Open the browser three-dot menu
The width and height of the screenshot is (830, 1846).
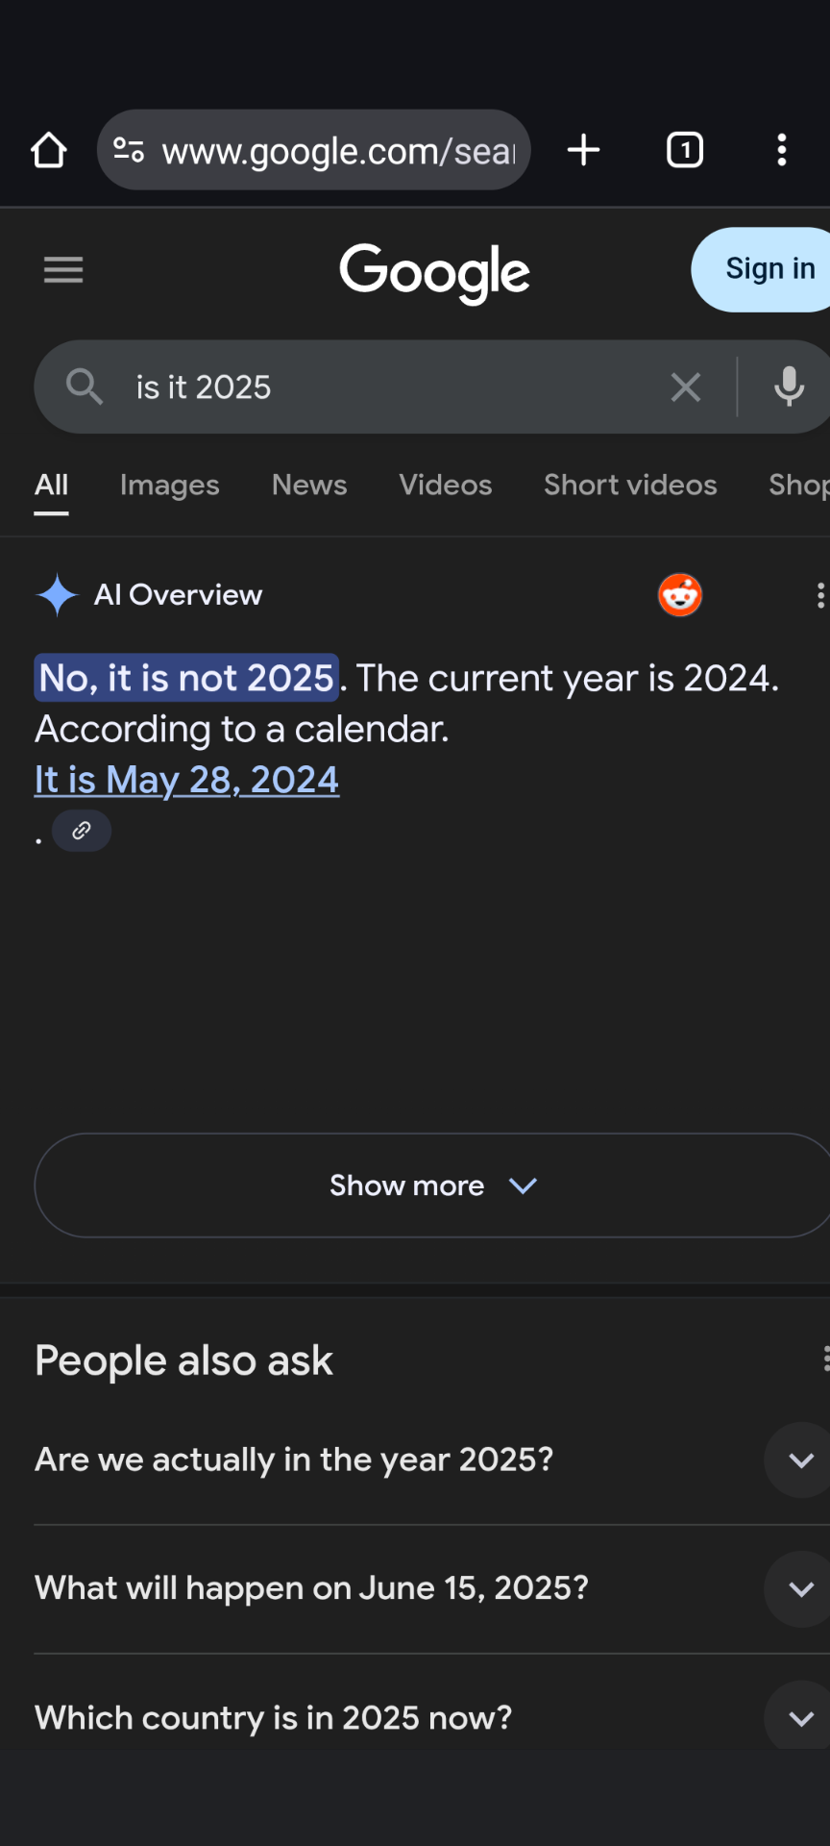(782, 150)
